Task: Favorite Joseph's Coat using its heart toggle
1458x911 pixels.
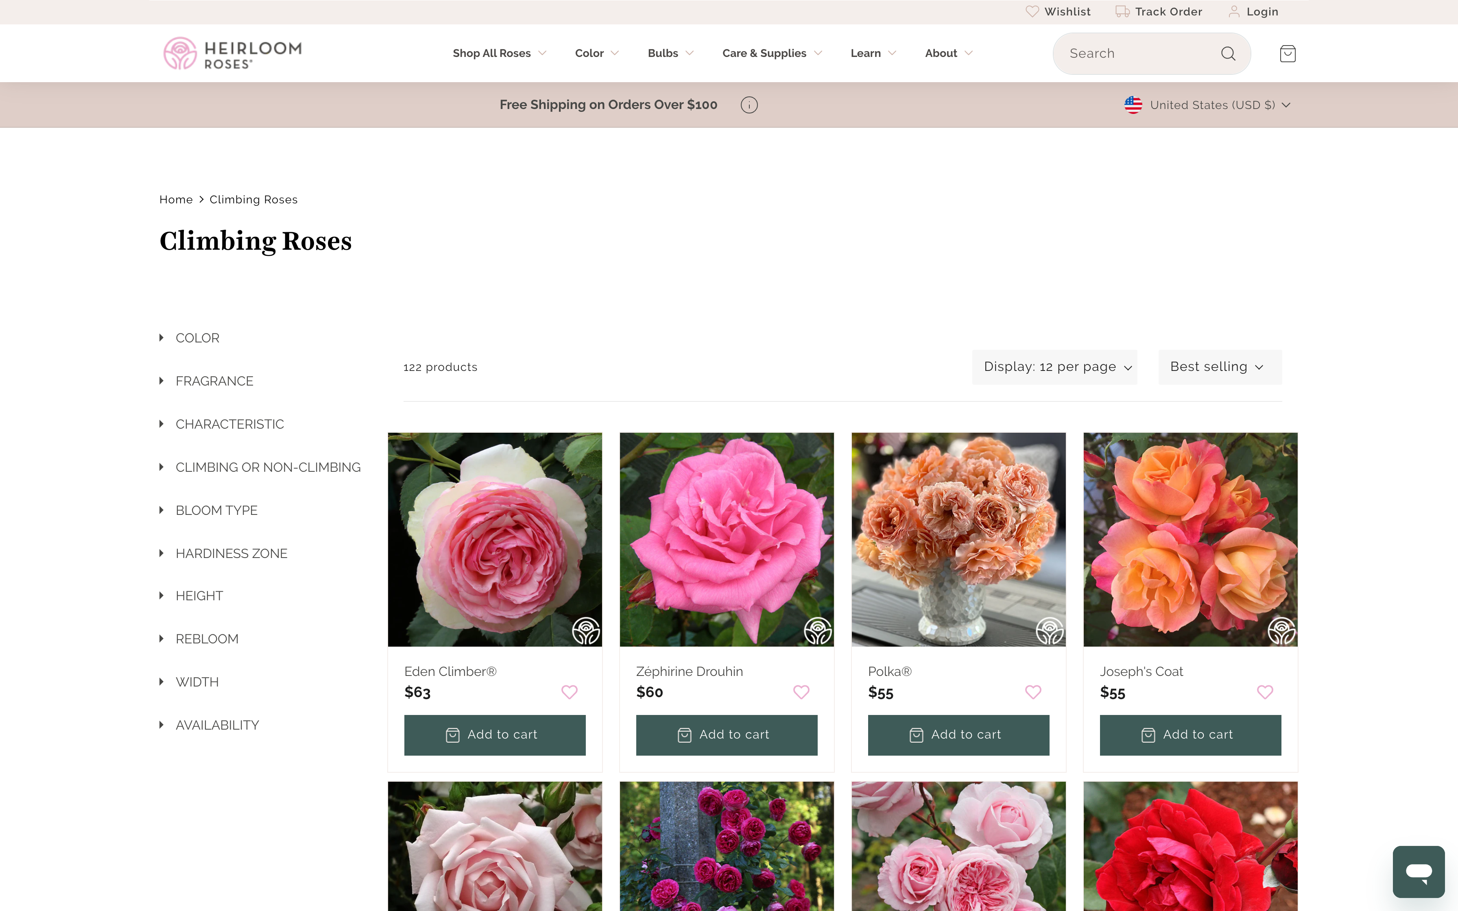Action: click(1264, 692)
